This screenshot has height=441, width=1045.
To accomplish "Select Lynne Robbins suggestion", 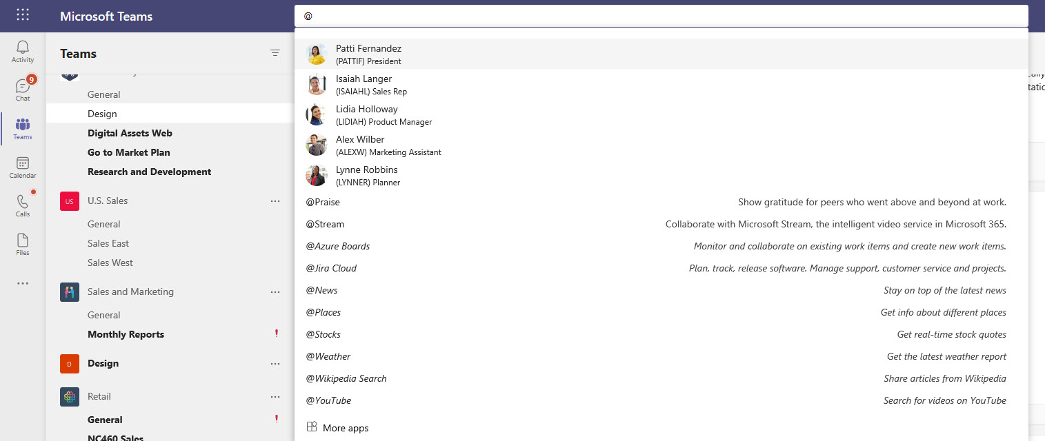I will pos(661,175).
